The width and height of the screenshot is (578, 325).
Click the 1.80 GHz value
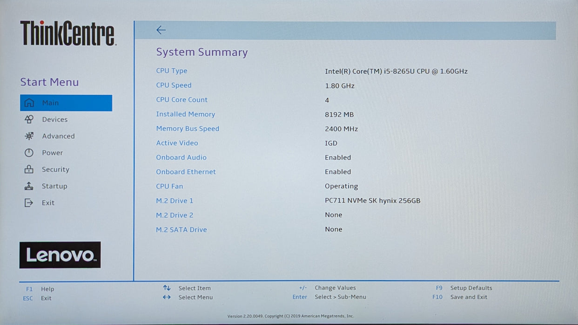pos(340,86)
